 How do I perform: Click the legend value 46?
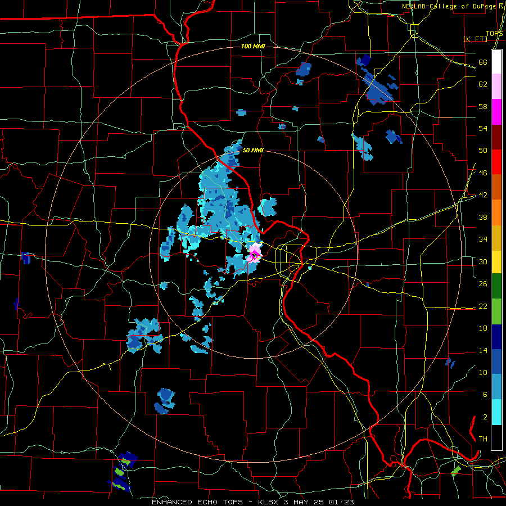(483, 173)
